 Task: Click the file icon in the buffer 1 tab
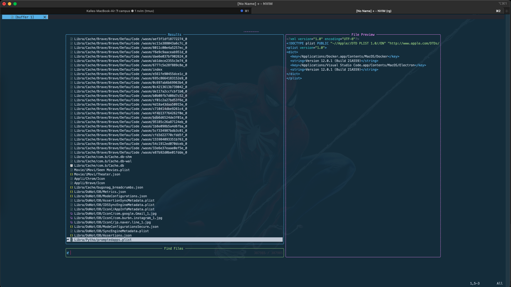(x=12, y=17)
